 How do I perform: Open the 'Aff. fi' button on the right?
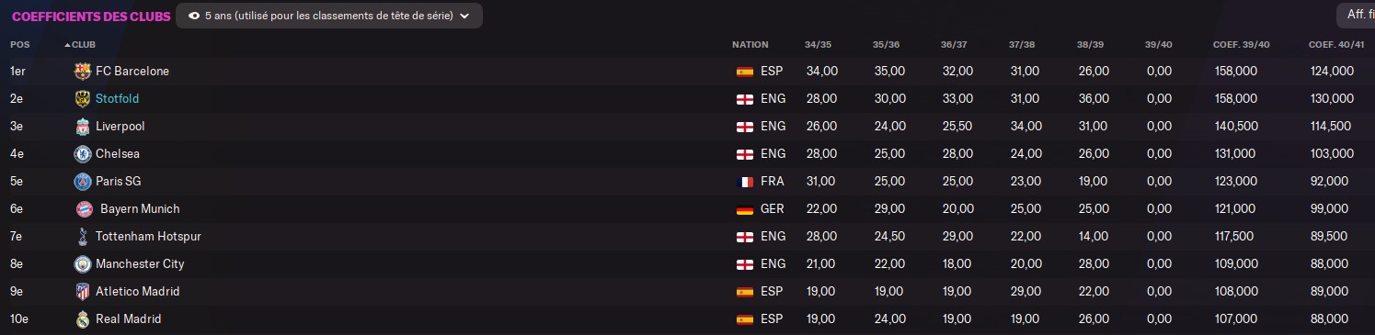pos(1356,15)
